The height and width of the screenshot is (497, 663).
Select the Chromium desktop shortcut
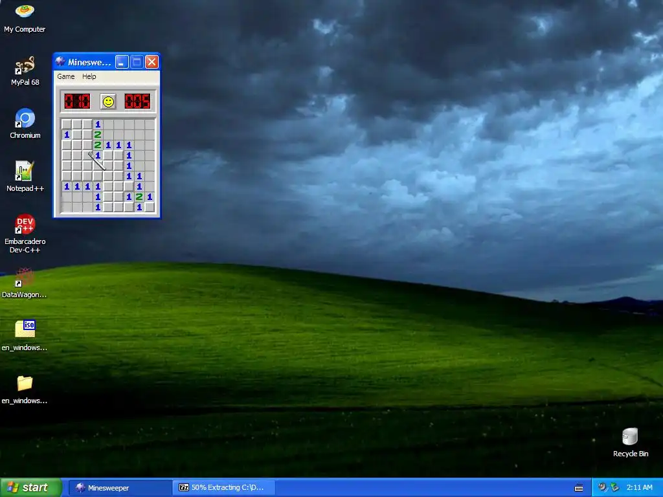coord(25,124)
